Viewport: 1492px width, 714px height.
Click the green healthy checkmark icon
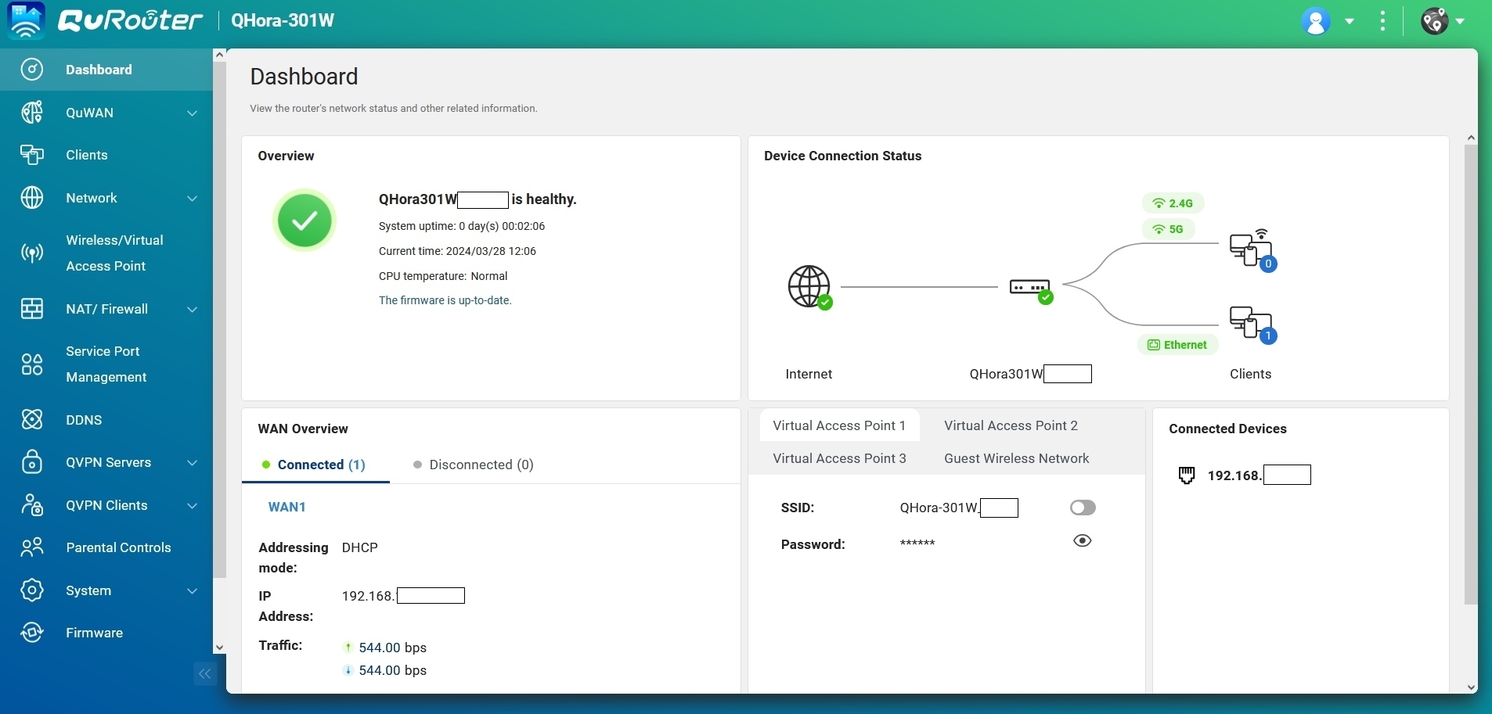coord(305,220)
